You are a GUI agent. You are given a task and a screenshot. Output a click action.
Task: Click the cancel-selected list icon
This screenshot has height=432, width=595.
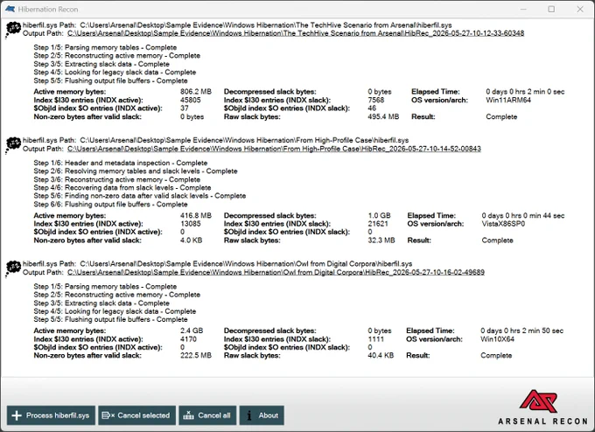108,415
